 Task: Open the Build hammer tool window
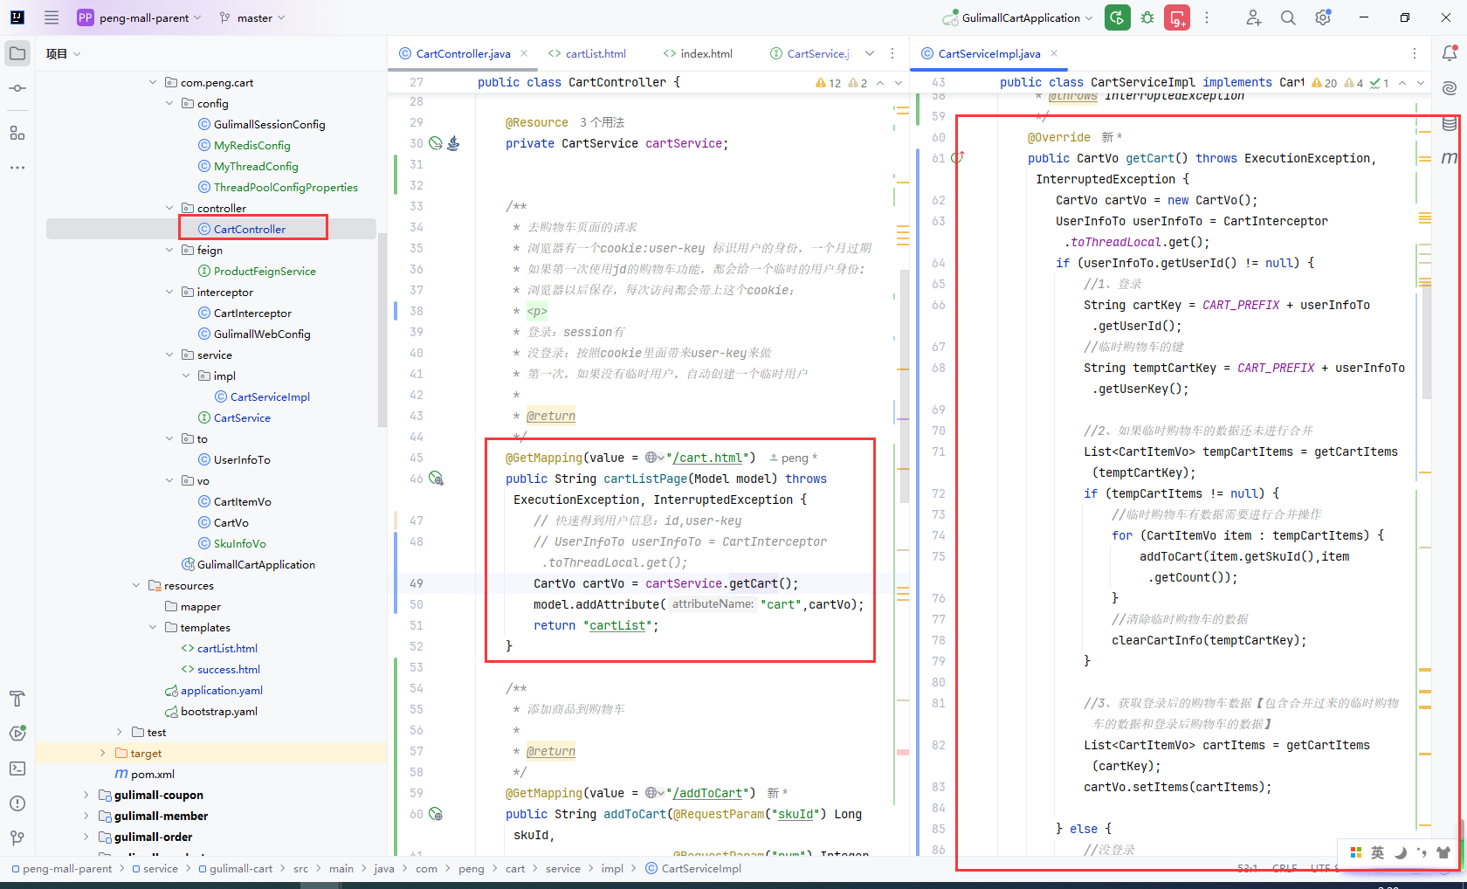17,699
